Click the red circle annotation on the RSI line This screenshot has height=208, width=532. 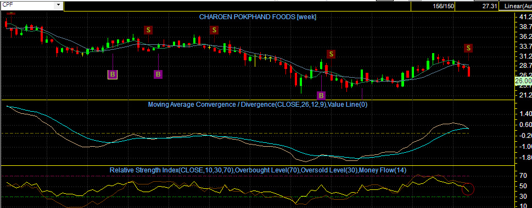click(x=468, y=189)
